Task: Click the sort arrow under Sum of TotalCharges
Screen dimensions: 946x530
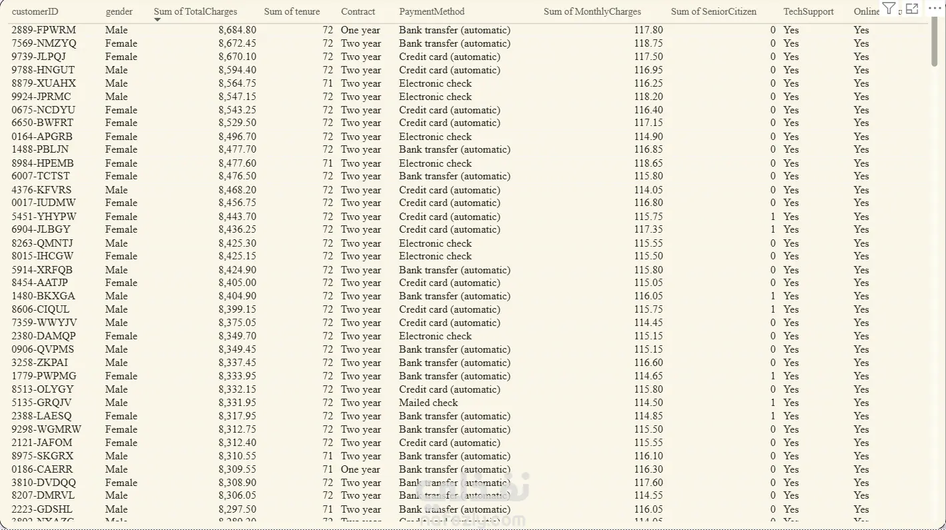Action: point(157,20)
